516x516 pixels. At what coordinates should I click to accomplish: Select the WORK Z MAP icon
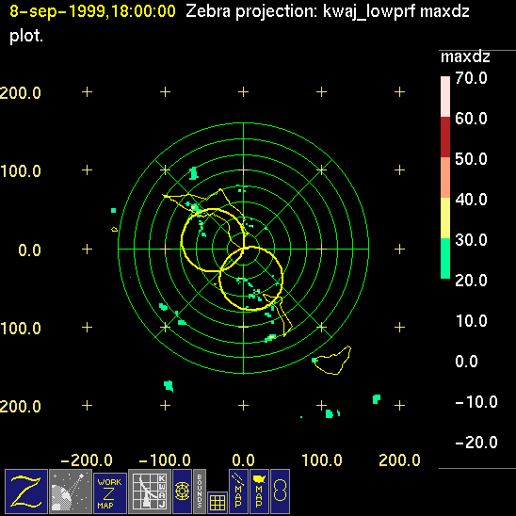point(110,493)
